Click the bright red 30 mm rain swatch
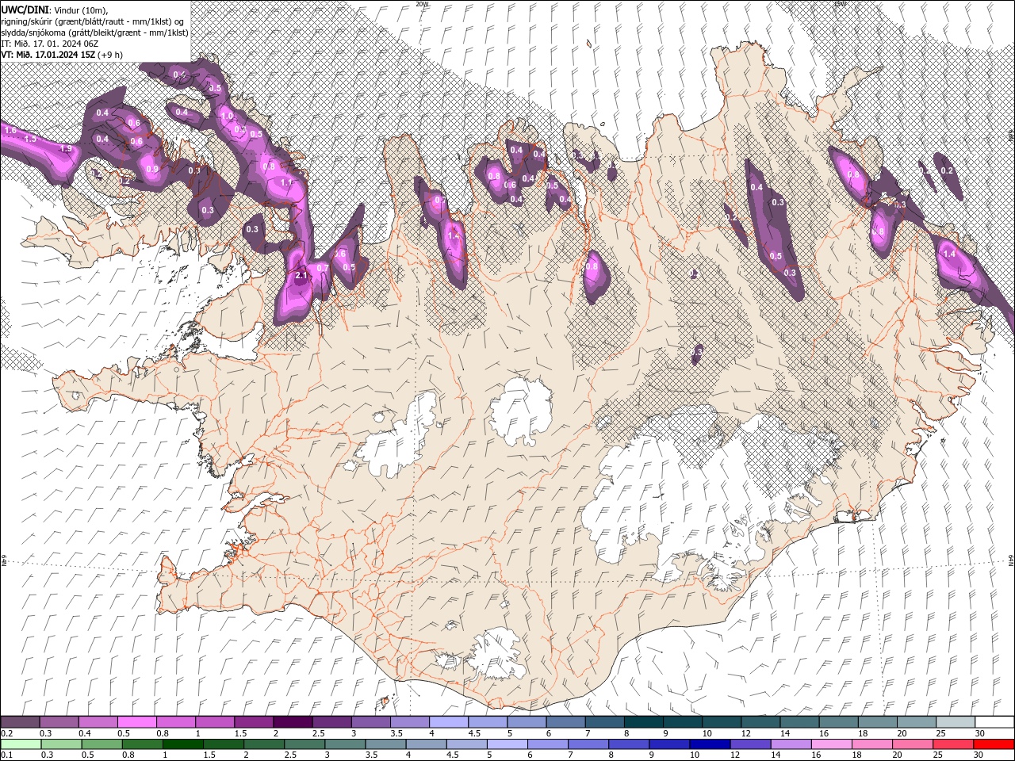Image resolution: width=1015 pixels, height=761 pixels. coord(994,744)
